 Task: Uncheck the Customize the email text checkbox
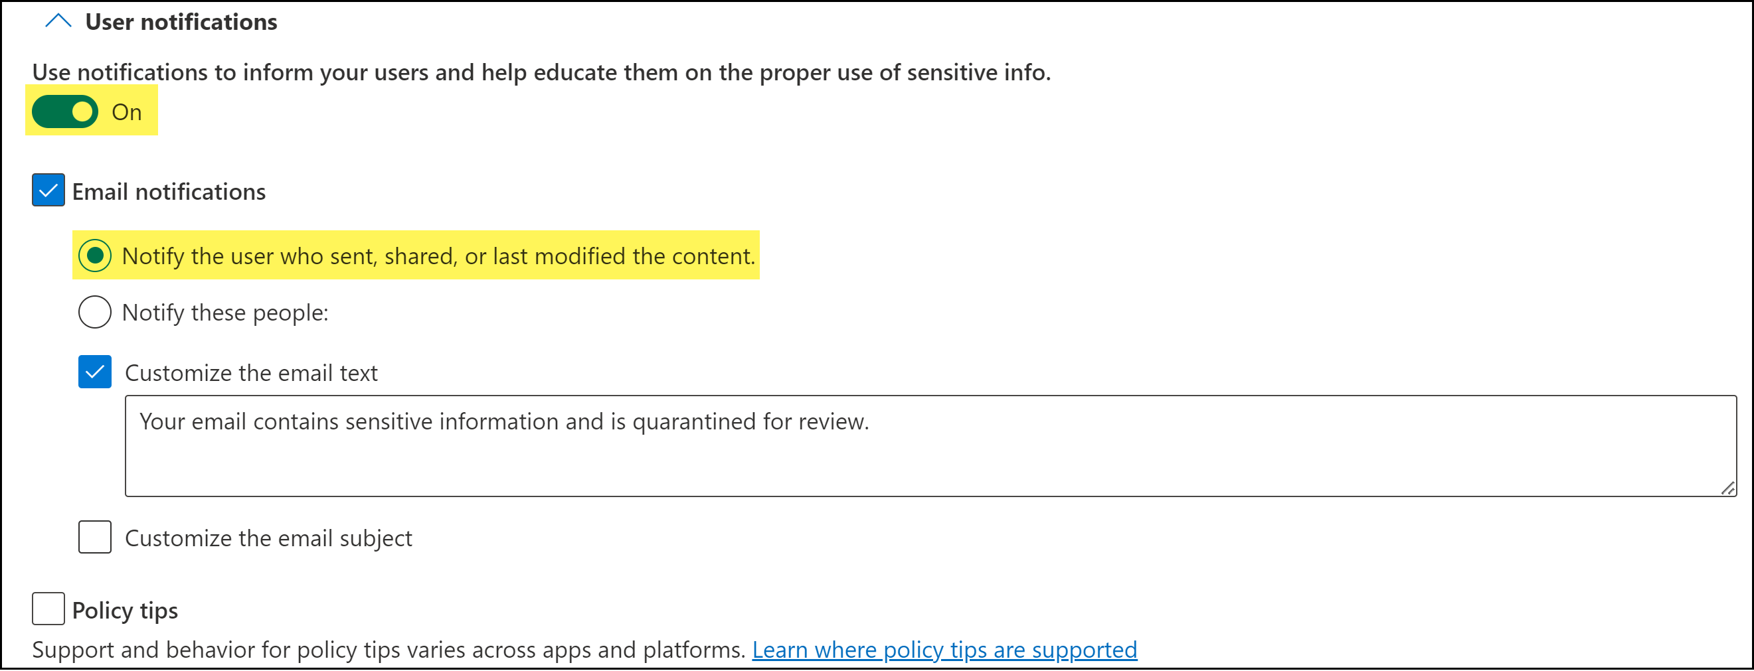(95, 372)
